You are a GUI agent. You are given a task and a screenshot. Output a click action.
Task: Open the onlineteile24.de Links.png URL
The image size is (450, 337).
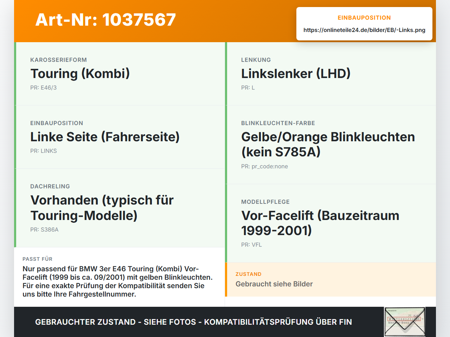364,30
